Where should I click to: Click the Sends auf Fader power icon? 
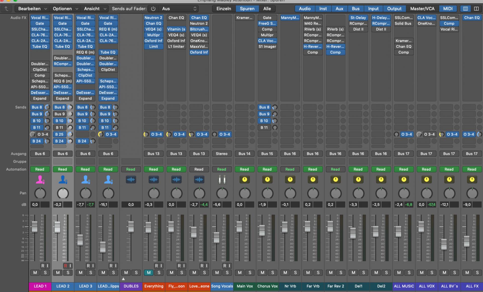[x=153, y=9]
